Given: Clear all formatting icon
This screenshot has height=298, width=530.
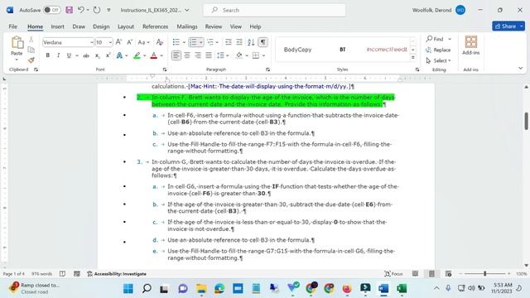Looking at the screenshot, I should click(x=160, y=42).
